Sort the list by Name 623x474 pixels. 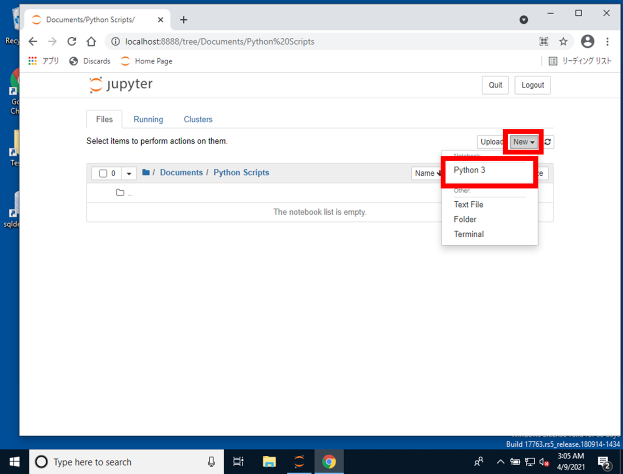[x=427, y=173]
